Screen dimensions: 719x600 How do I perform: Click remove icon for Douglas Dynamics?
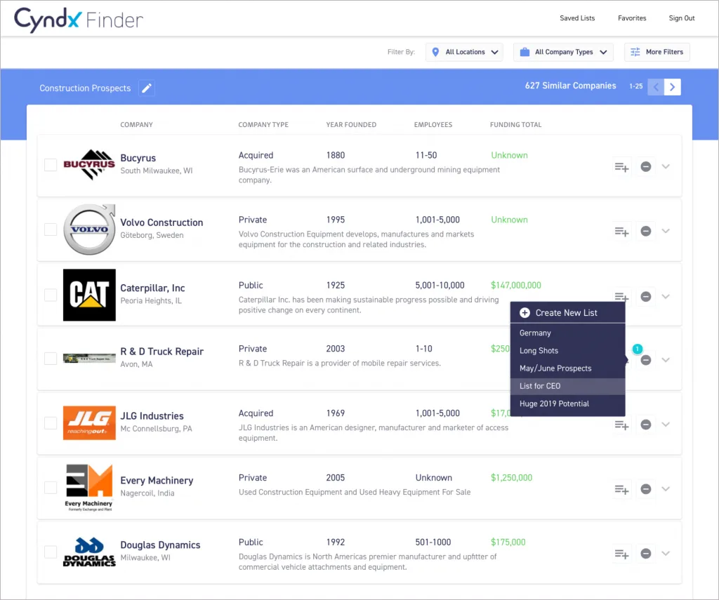(x=646, y=554)
